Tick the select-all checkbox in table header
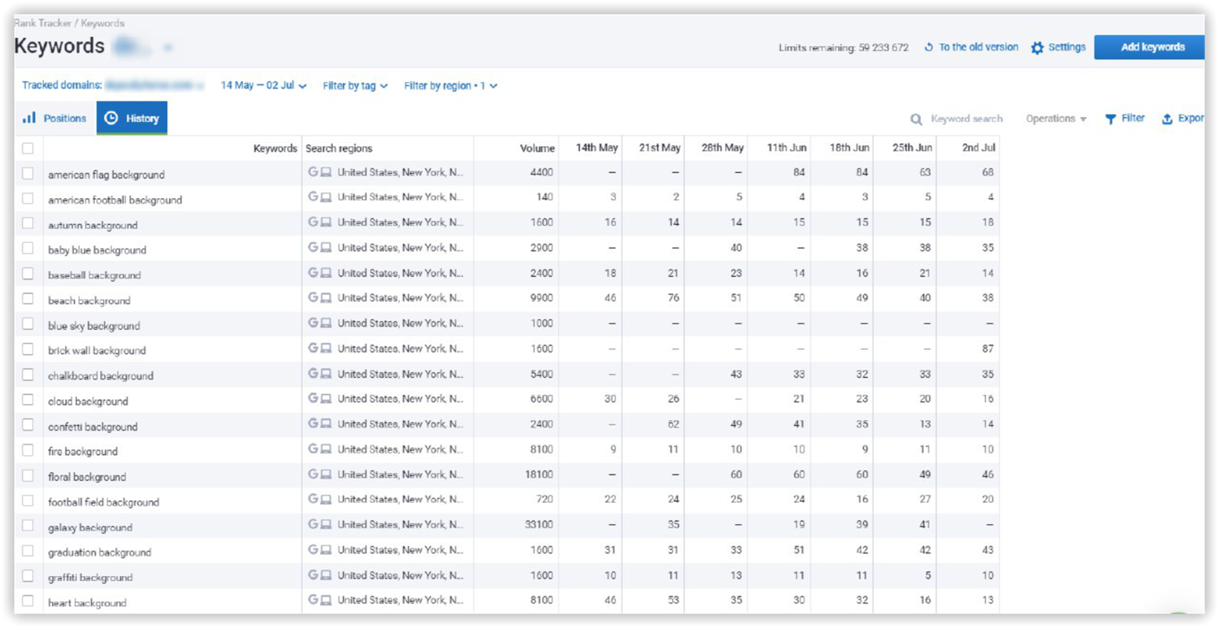This screenshot has height=628, width=1219. tap(28, 148)
